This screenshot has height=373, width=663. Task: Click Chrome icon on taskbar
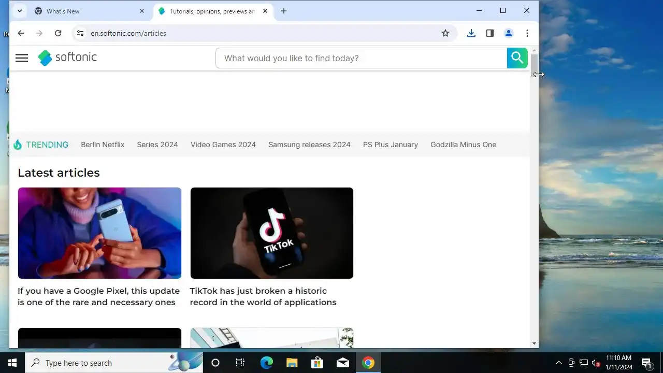point(368,363)
